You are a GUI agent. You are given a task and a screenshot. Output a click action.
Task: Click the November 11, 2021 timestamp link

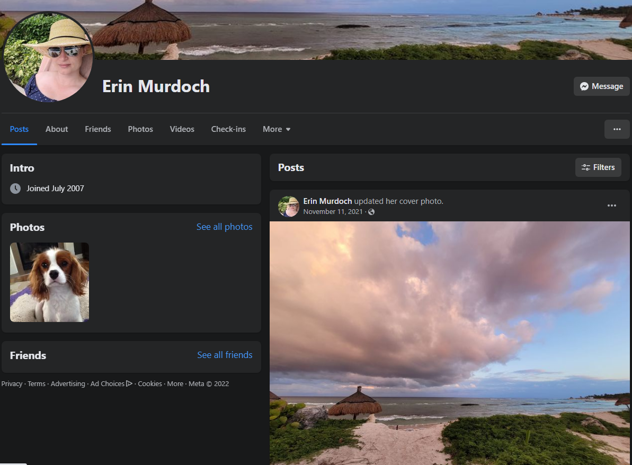[333, 211]
